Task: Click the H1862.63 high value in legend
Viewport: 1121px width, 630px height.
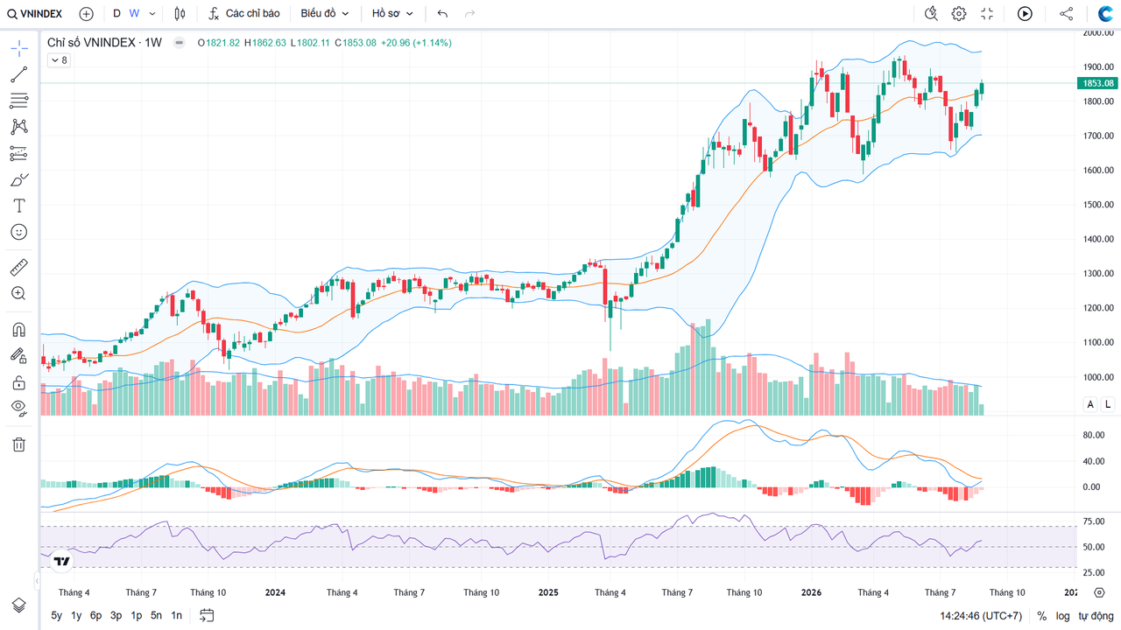Action: 265,42
